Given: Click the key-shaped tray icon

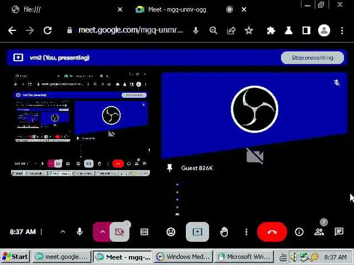Looking at the screenshot, I should (x=315, y=257).
